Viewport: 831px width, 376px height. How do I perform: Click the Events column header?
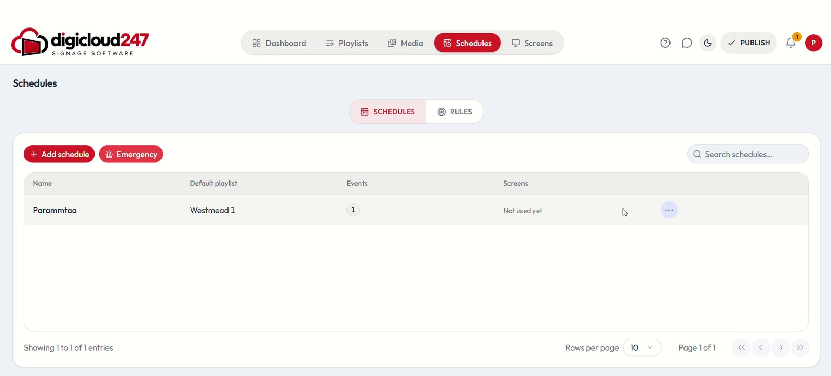click(x=357, y=183)
